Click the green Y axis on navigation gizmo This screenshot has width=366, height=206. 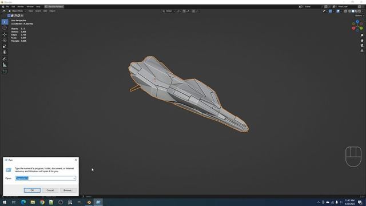(361, 28)
